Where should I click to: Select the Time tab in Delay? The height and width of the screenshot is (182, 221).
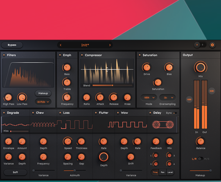(155, 172)
